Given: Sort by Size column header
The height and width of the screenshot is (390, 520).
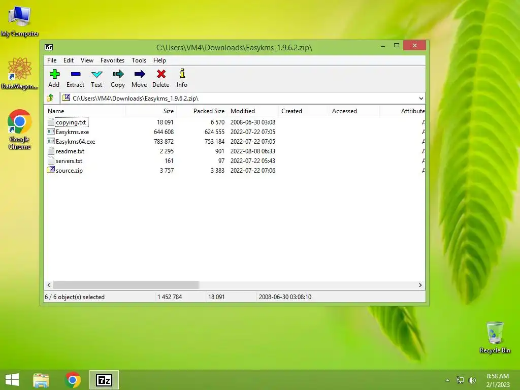Looking at the screenshot, I should 151,111.
